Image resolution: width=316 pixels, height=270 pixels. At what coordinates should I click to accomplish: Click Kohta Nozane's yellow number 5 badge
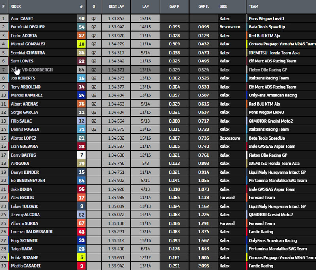coord(81,257)
